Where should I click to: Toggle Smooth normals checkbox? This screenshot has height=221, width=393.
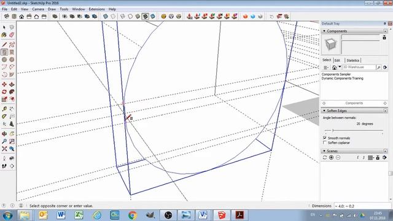pyautogui.click(x=325, y=138)
